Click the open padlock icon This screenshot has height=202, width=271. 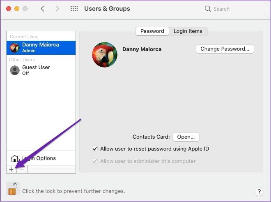(x=13, y=189)
